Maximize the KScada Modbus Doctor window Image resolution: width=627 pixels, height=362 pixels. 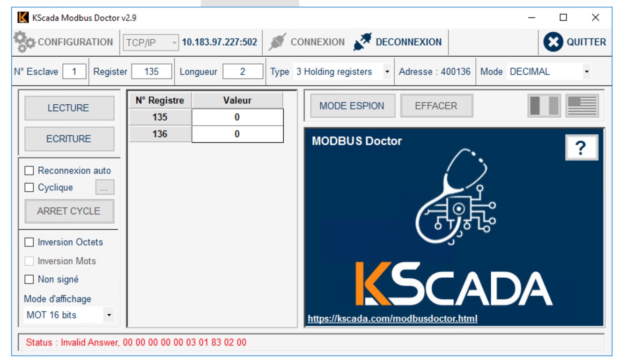pos(563,18)
